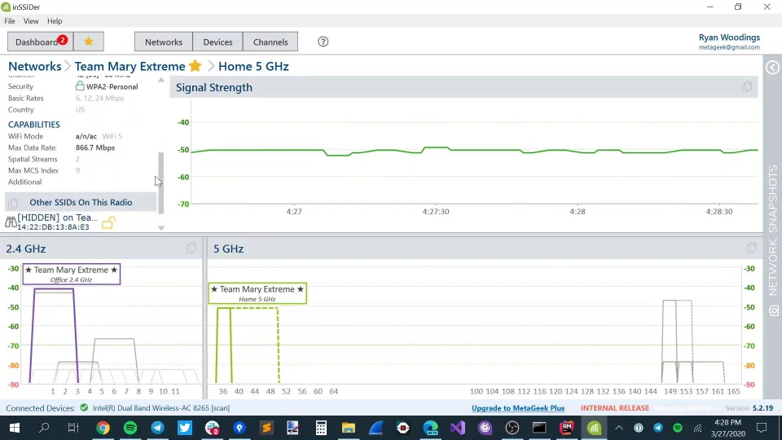Go to Team Mary Extreme breadcrumb
This screenshot has height=440, width=782.
[130, 66]
